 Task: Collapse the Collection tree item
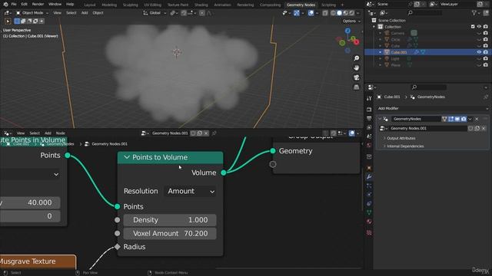click(x=374, y=27)
